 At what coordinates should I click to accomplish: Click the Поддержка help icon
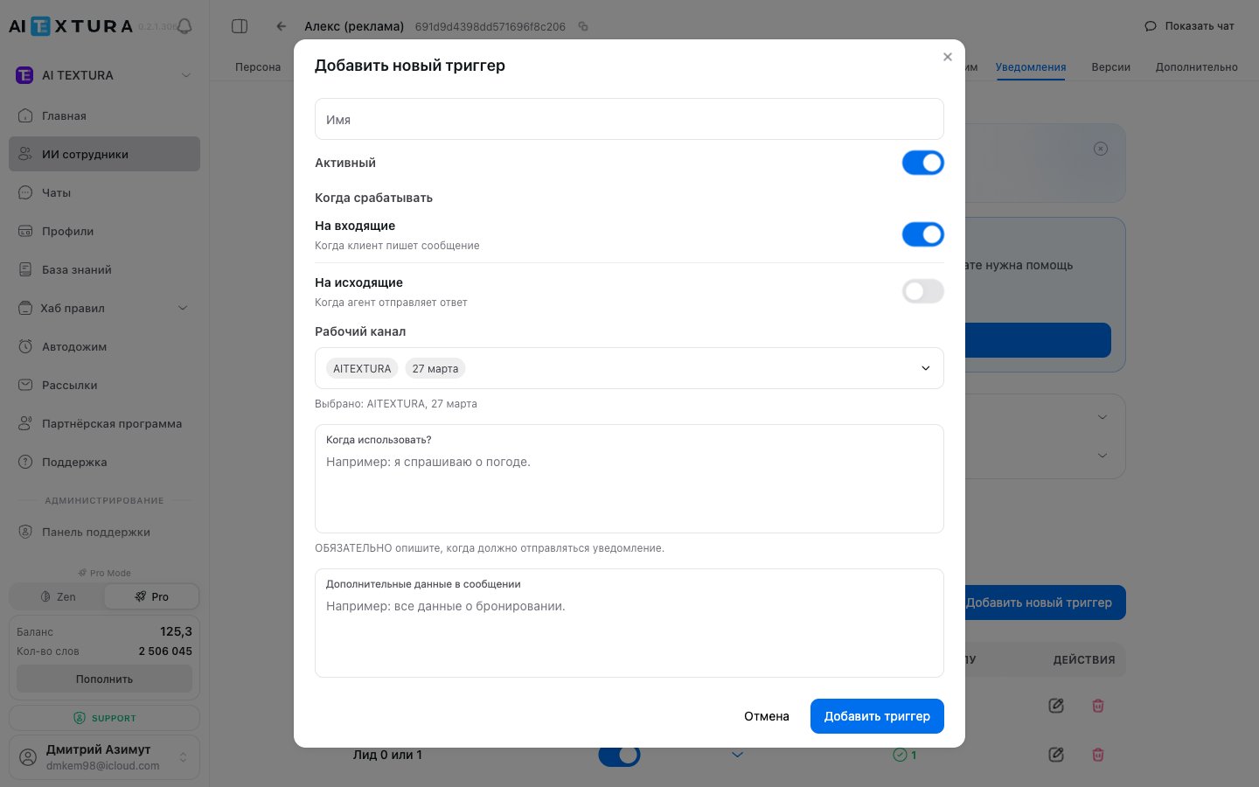tap(25, 462)
